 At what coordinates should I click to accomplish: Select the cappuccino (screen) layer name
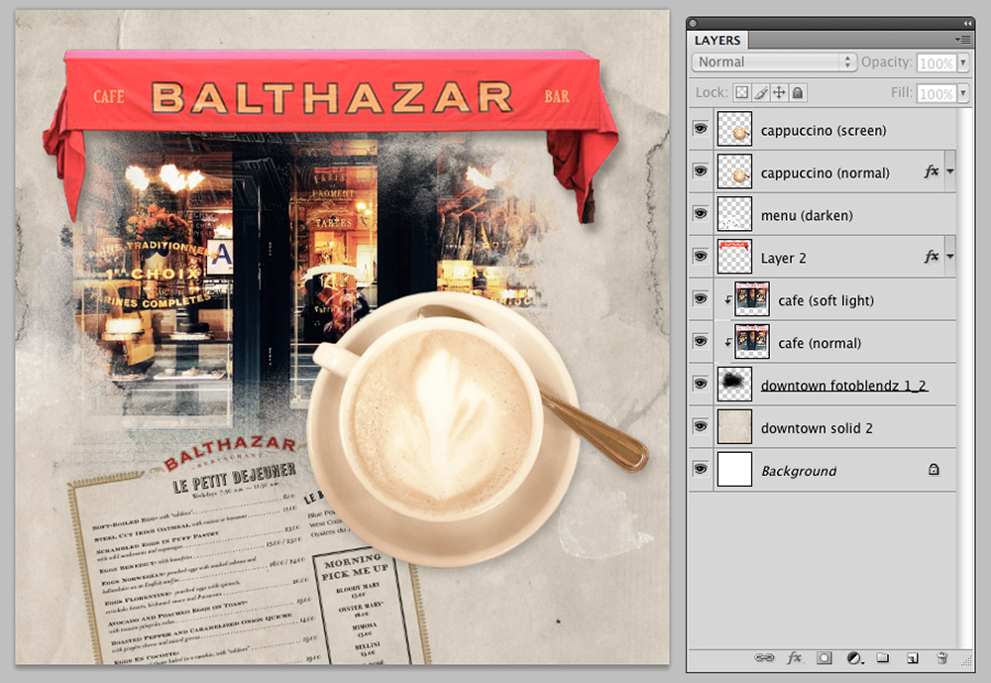(x=823, y=130)
